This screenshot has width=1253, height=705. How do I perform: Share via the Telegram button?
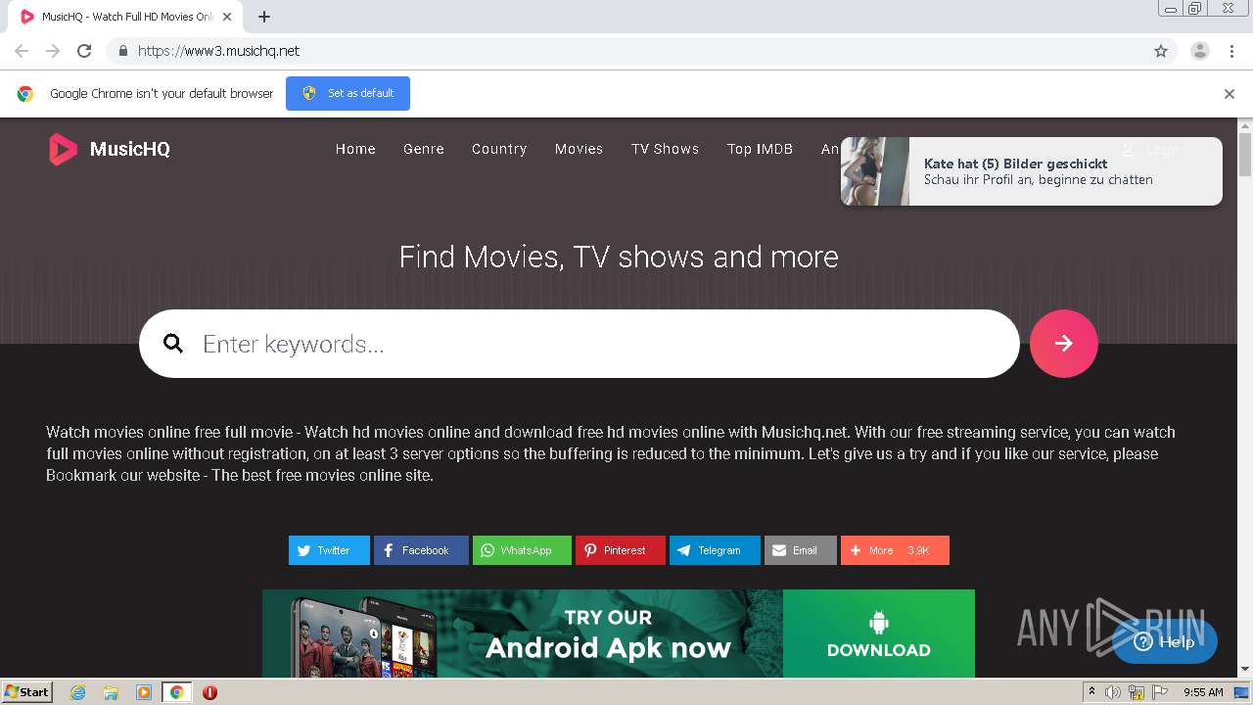point(715,550)
